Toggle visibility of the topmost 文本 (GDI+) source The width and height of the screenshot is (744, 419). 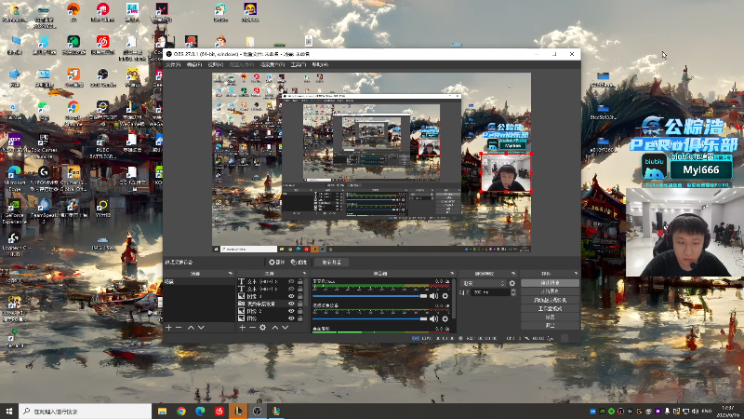coord(291,282)
